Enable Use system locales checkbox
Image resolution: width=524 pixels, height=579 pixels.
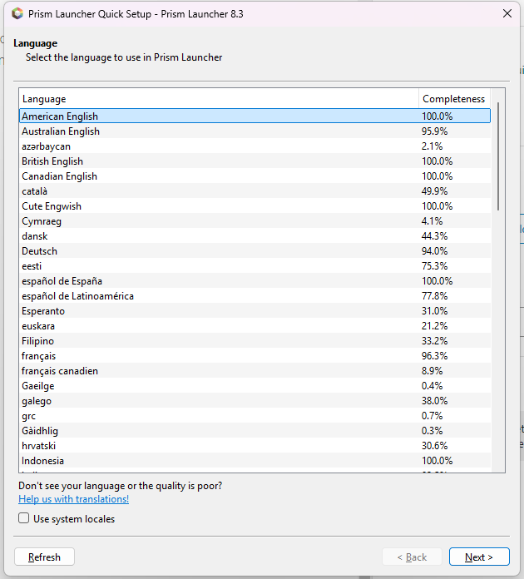pyautogui.click(x=24, y=518)
